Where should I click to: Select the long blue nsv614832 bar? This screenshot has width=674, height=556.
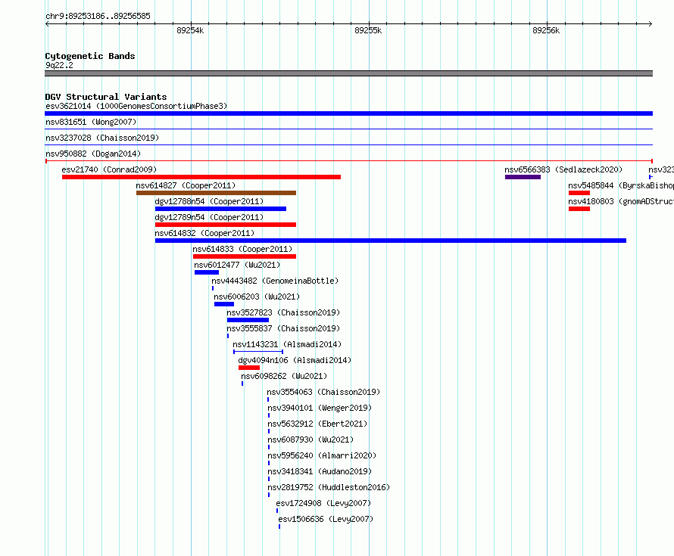[x=391, y=241]
